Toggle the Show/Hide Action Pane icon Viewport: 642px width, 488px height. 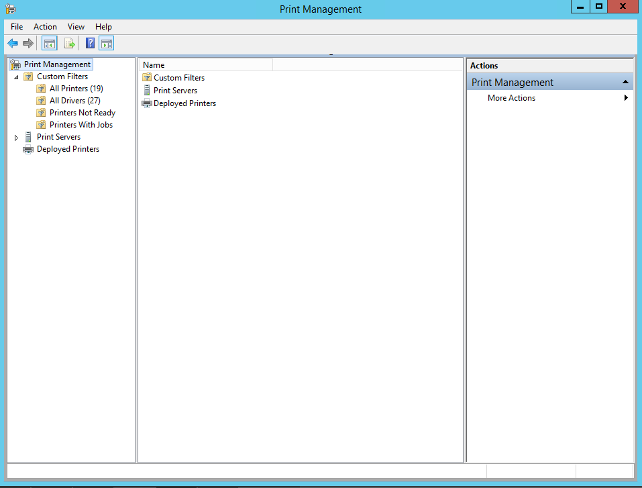coord(106,43)
